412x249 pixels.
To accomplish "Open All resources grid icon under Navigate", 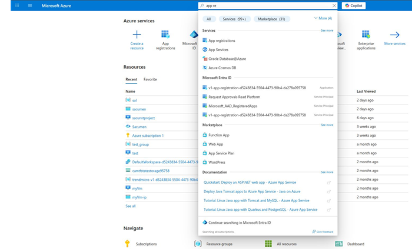I will point(268,244).
